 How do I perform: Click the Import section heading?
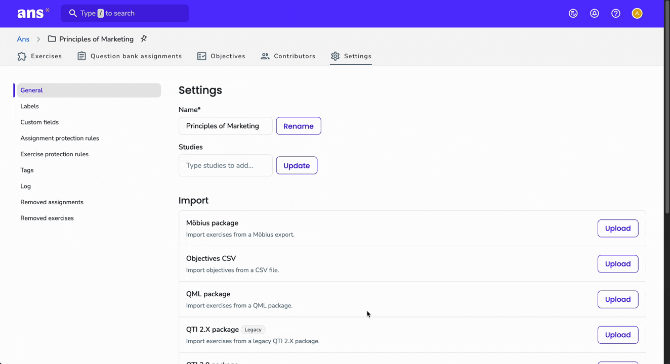(193, 200)
